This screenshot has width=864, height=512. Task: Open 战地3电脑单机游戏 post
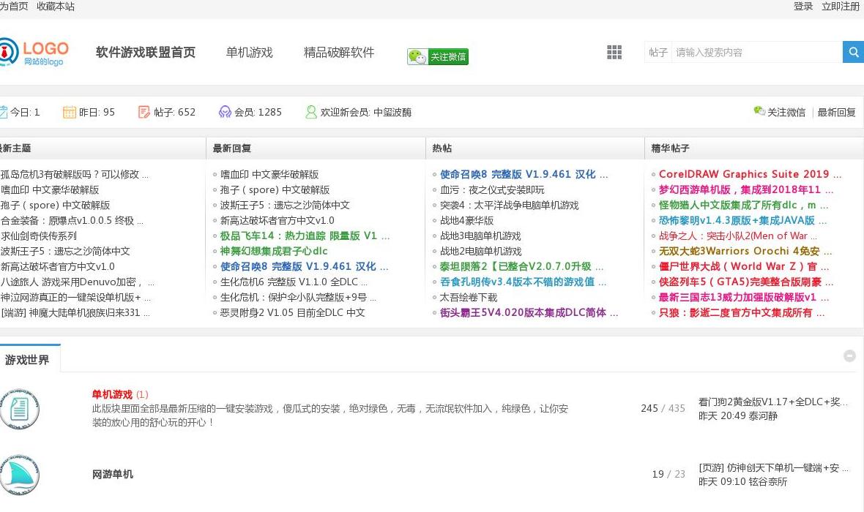(480, 236)
